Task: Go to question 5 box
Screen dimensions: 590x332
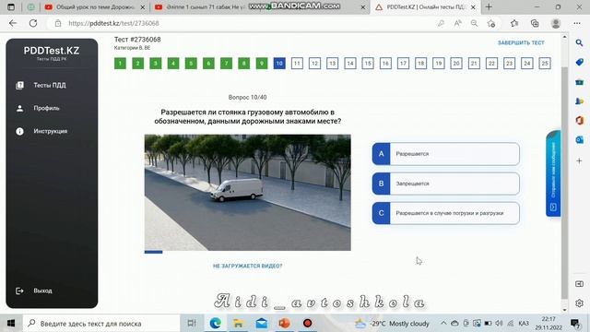Action: point(191,64)
